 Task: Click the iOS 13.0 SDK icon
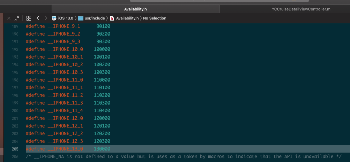click(54, 18)
